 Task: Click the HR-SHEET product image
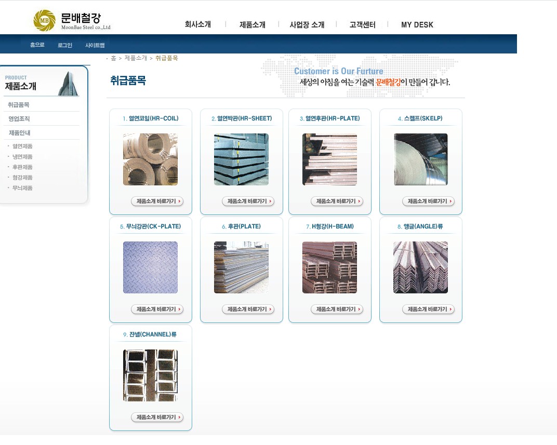click(x=241, y=159)
